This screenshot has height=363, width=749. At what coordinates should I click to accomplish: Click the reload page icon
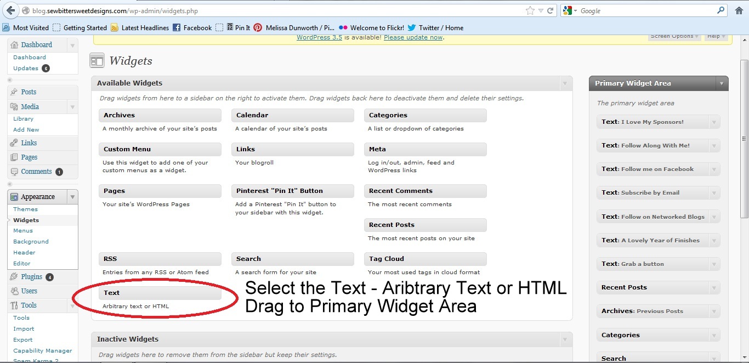(550, 10)
